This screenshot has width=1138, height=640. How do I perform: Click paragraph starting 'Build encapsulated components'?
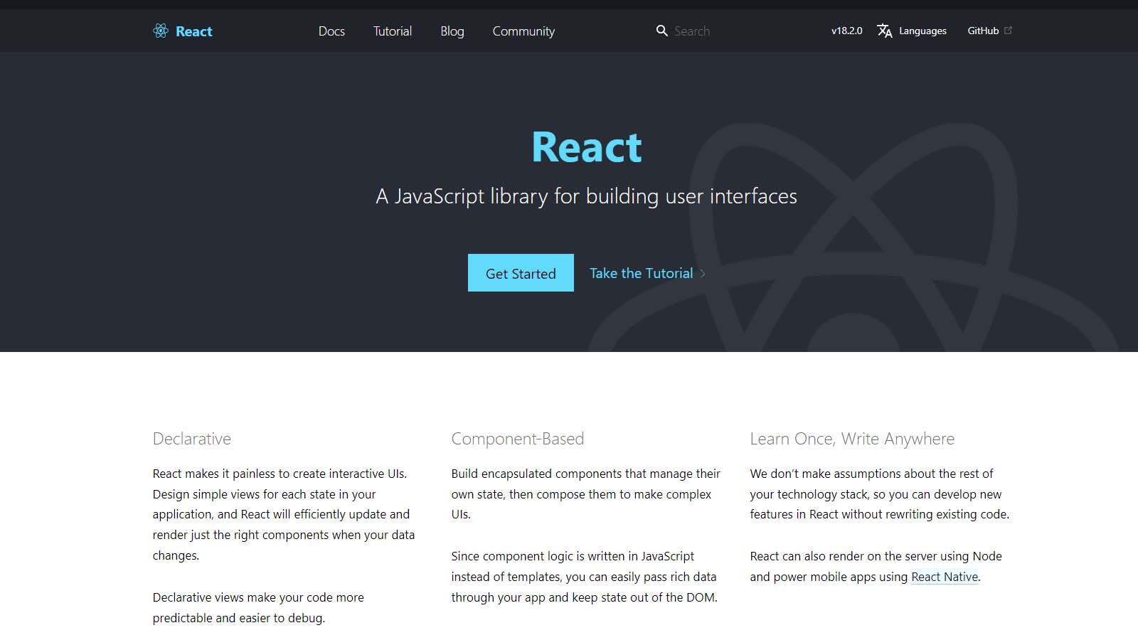tap(586, 494)
